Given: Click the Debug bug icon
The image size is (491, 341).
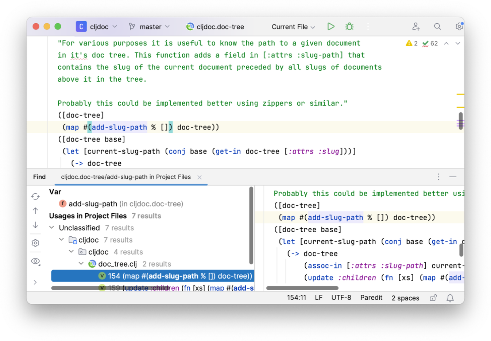Looking at the screenshot, I should pyautogui.click(x=349, y=26).
